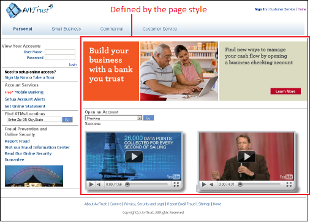Click the Login link
This screenshot has height=222, width=310.
(x=73, y=64)
